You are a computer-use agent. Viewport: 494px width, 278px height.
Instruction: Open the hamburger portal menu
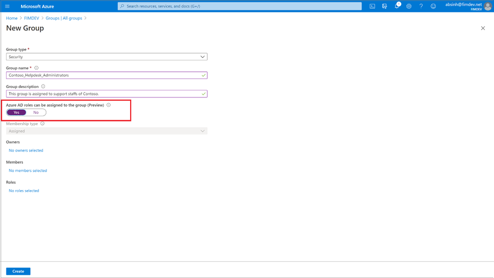click(x=7, y=6)
